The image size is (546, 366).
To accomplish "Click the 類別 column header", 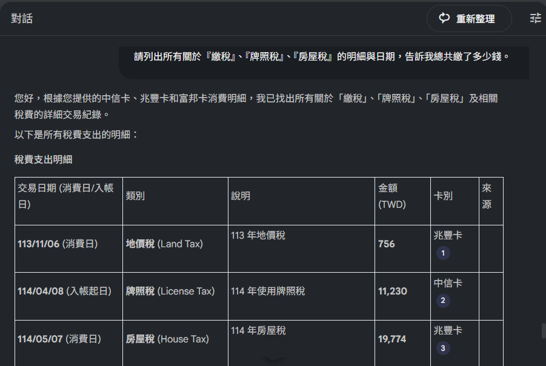I will click(x=175, y=201).
